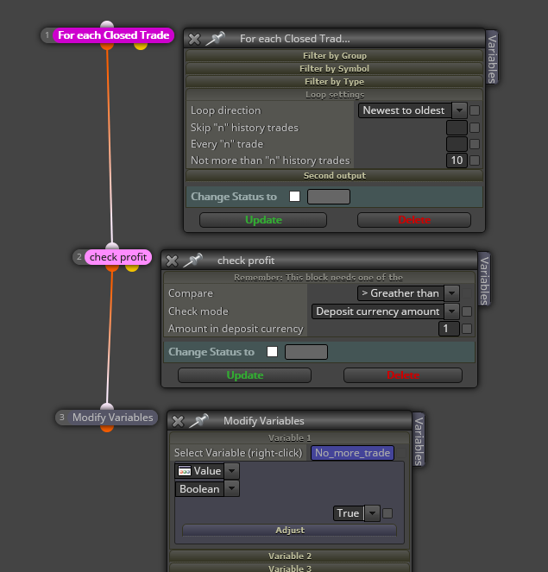Click input connector atop Modify Variables node
The width and height of the screenshot is (548, 572).
[107, 406]
